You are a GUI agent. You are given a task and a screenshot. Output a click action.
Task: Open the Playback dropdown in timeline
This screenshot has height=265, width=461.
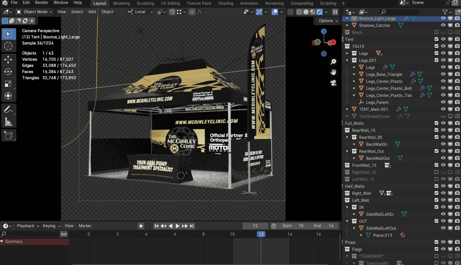point(28,226)
